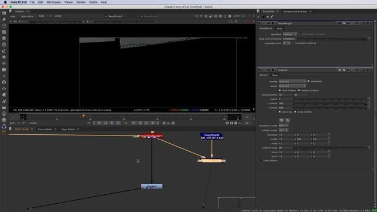Switch to the Curve Editor tab

click(x=45, y=130)
